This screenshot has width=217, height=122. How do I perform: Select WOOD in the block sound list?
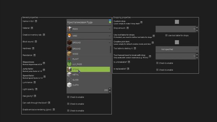coord(88,54)
